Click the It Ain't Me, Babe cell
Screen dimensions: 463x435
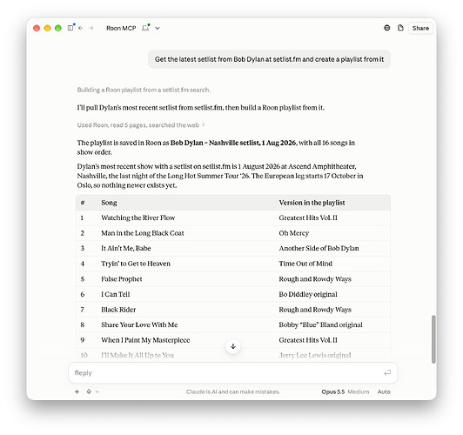(x=126, y=248)
